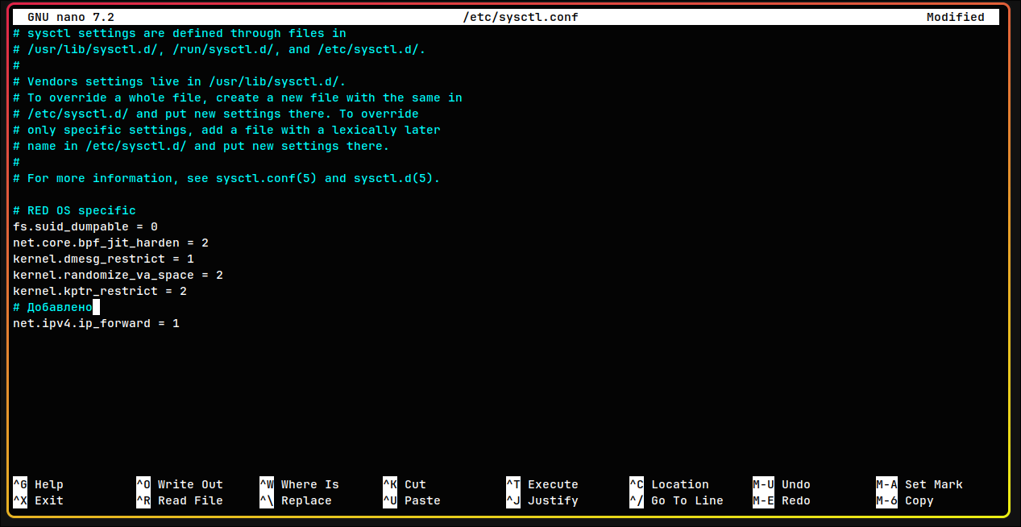Click the kernel.kptr_restrict = 2 line
Image resolution: width=1021 pixels, height=527 pixels.
(x=100, y=291)
